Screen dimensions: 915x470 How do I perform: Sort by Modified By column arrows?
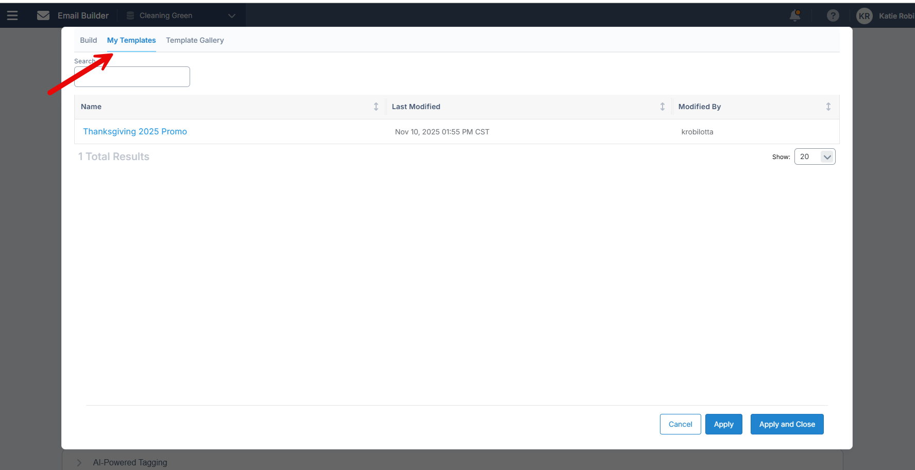click(828, 107)
